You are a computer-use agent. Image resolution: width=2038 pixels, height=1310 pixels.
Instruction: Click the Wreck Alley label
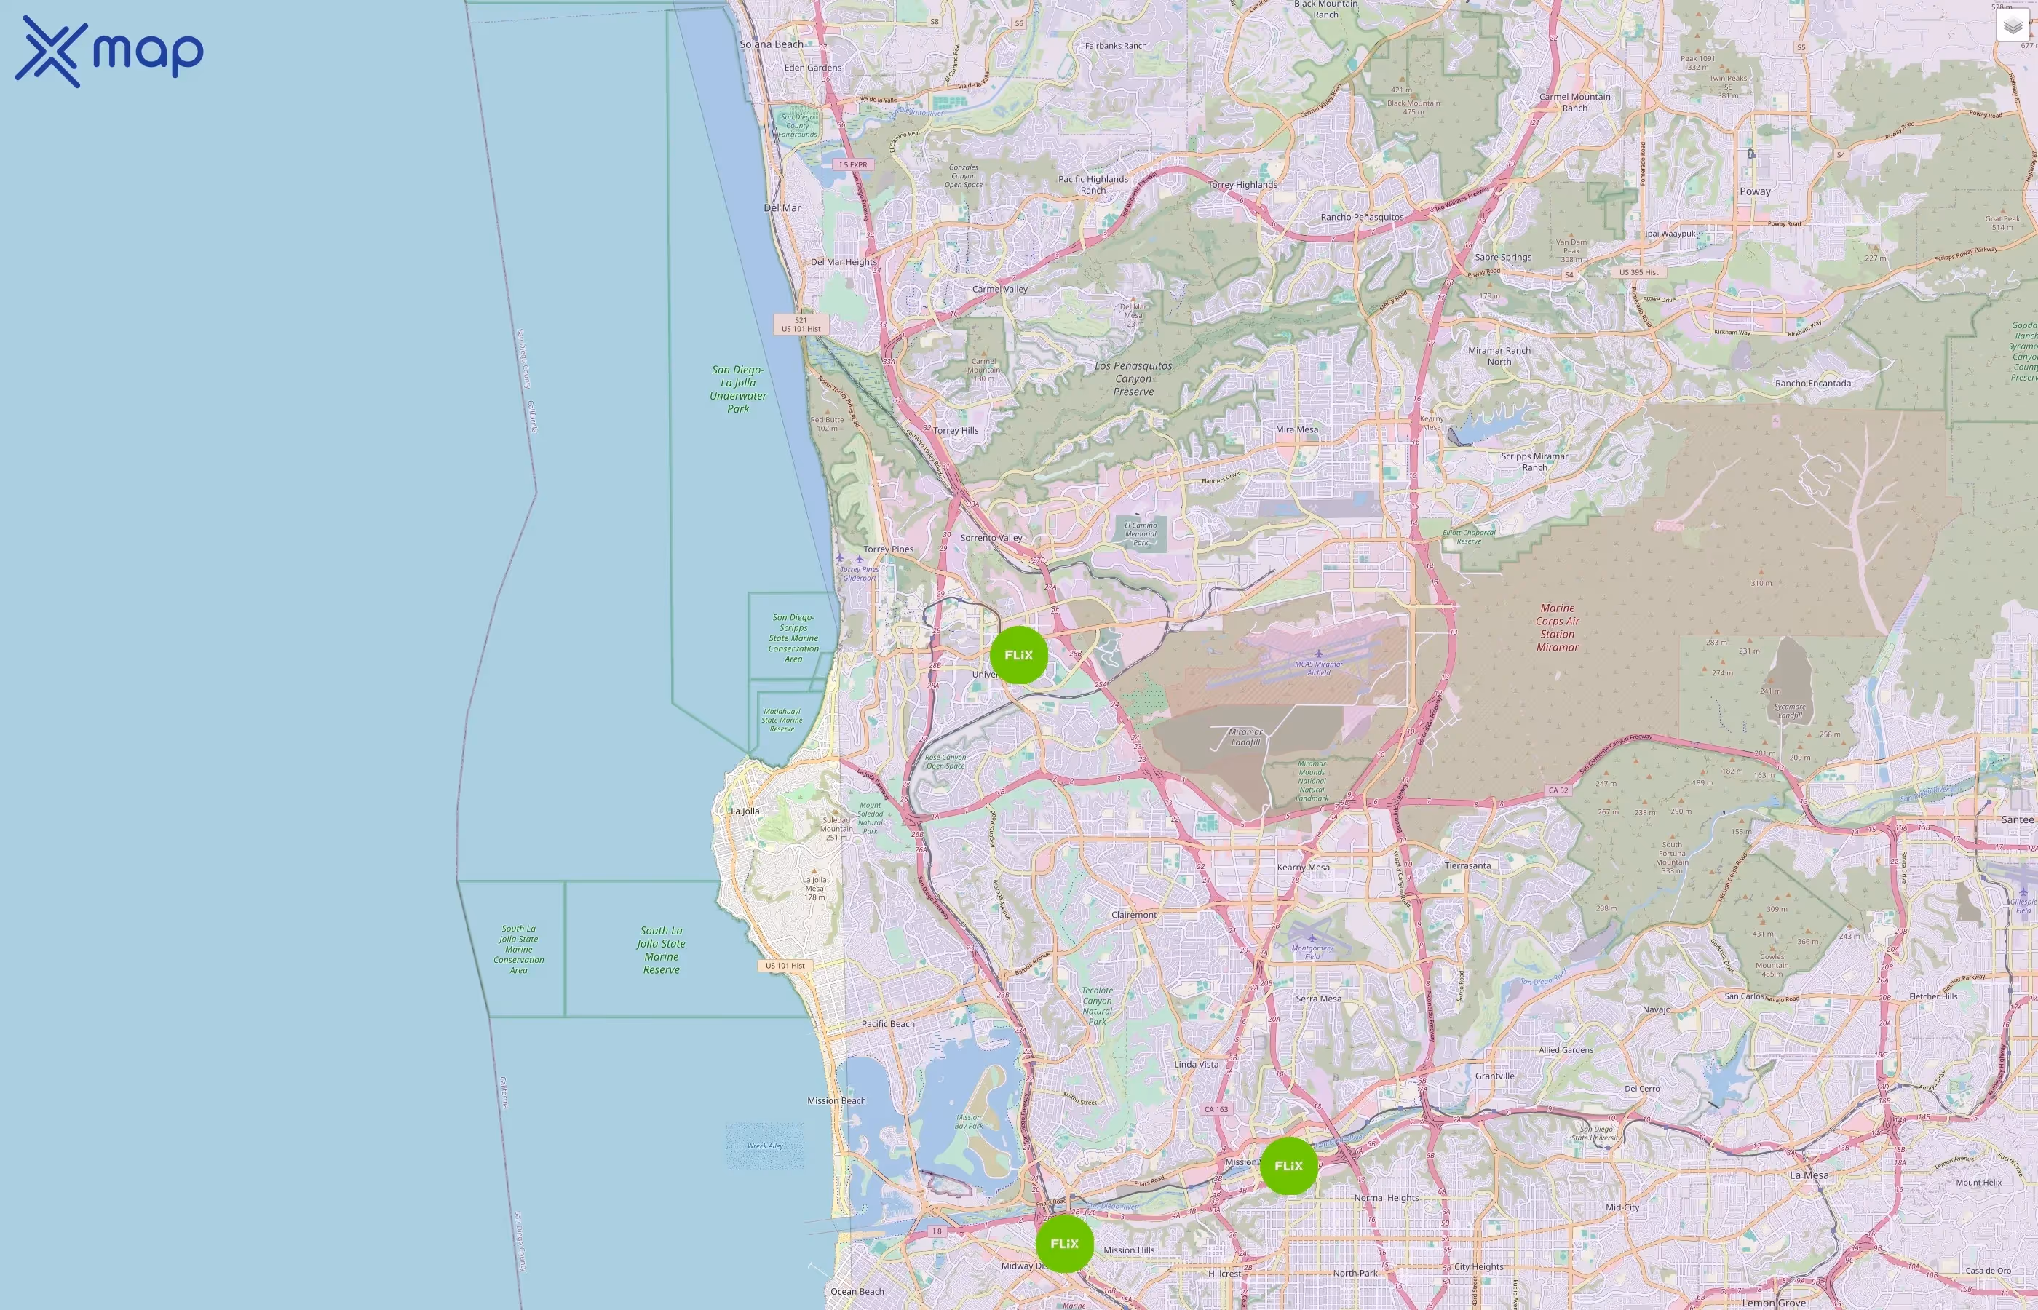pyautogui.click(x=765, y=1146)
